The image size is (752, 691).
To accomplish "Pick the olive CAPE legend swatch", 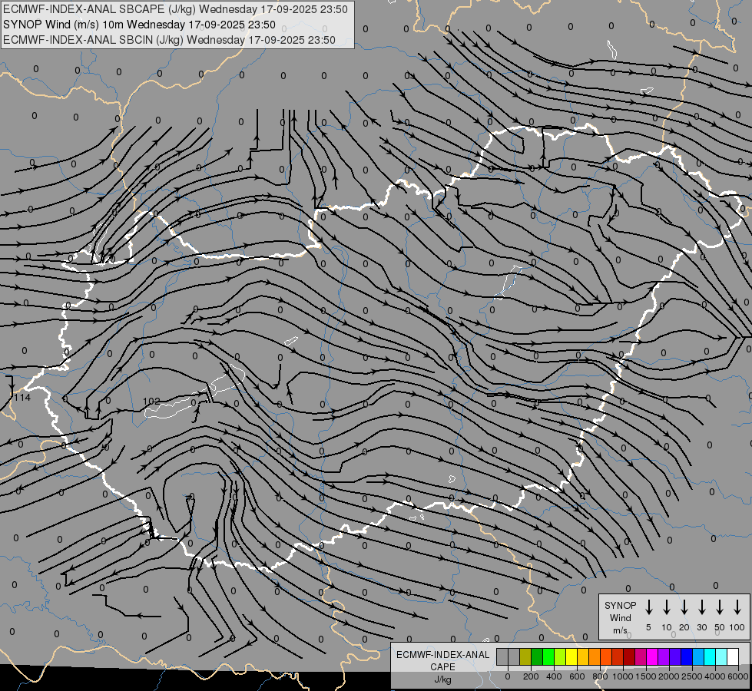I will (x=525, y=656).
